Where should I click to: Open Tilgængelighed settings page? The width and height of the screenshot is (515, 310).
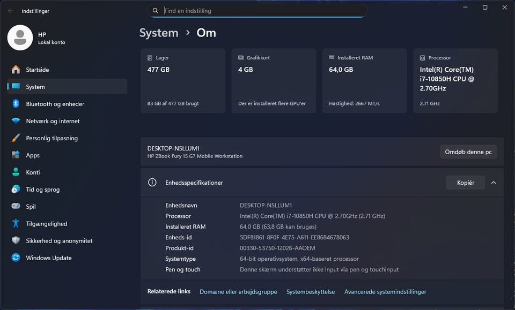(x=67, y=223)
